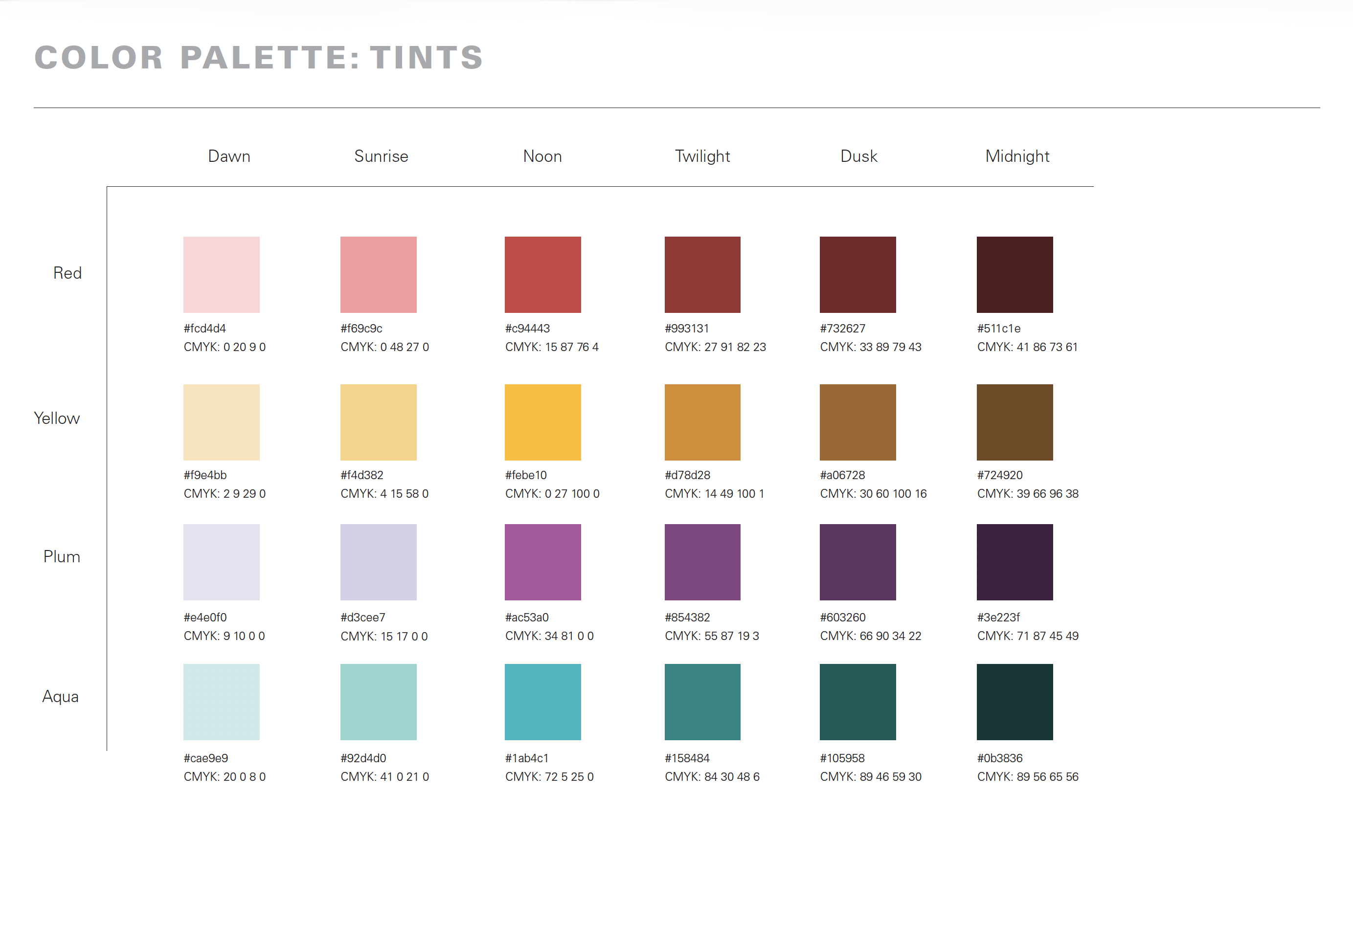Click the text CMYK: 89 46 59 30

(870, 776)
